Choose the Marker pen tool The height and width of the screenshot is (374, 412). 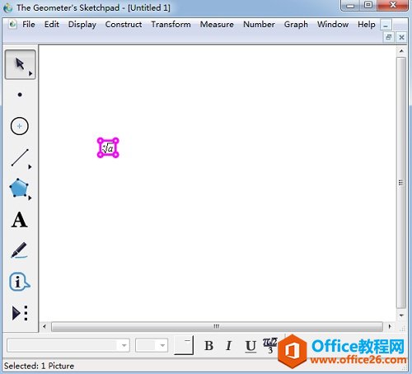[x=19, y=250]
